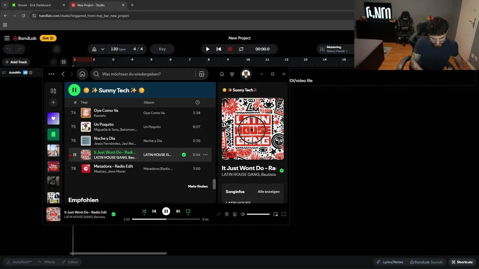
Task: Click Mehr finden link
Action: coord(198,186)
